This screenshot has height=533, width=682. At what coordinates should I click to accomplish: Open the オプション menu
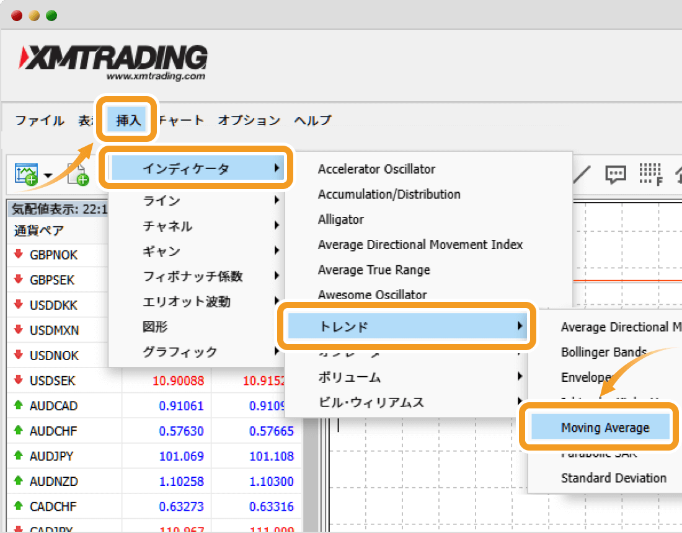pyautogui.click(x=249, y=120)
